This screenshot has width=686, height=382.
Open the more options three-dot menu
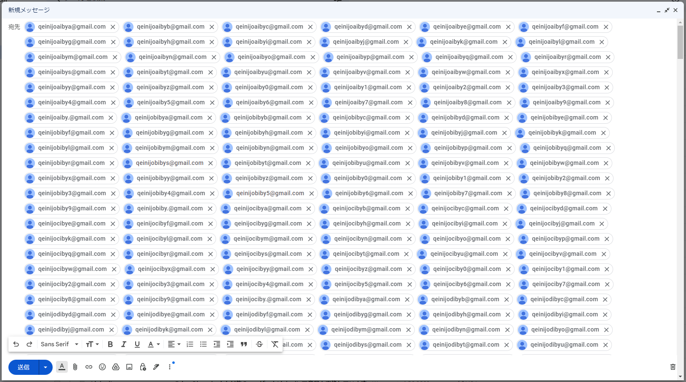click(x=170, y=367)
